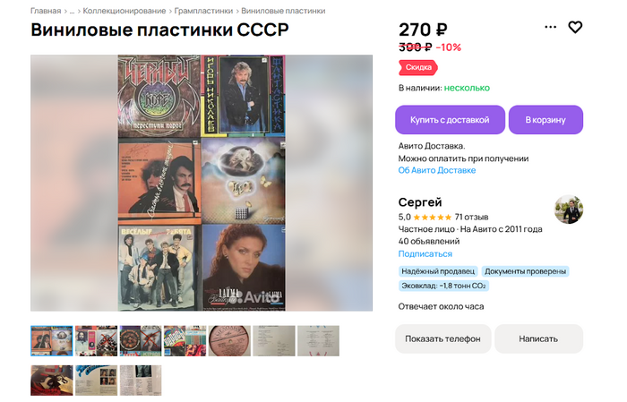This screenshot has height=402, width=627.
Task: Subscribe to seller via Подписаться
Action: (425, 254)
